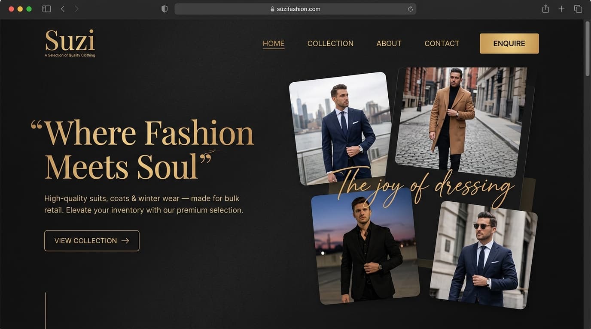
Task: Click the padlock icon in the address bar
Action: coord(272,9)
